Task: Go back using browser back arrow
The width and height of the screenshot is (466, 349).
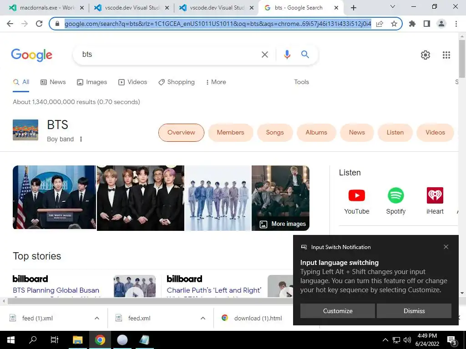Action: point(10,24)
